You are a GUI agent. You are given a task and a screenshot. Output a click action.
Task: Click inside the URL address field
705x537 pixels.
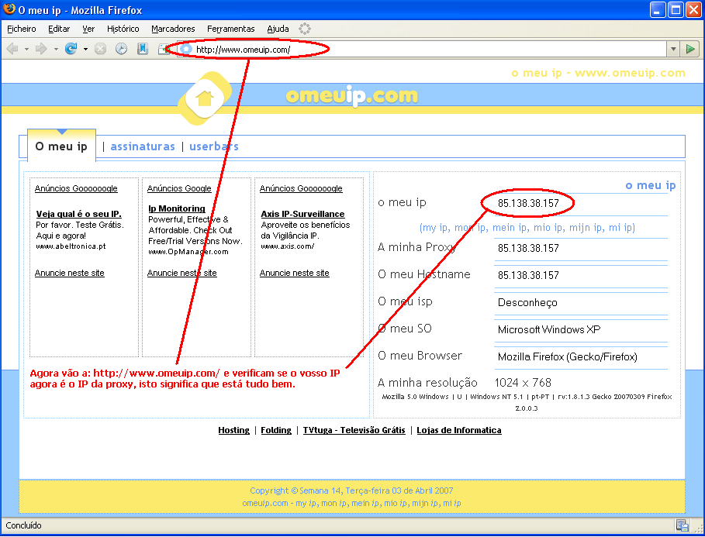click(427, 50)
